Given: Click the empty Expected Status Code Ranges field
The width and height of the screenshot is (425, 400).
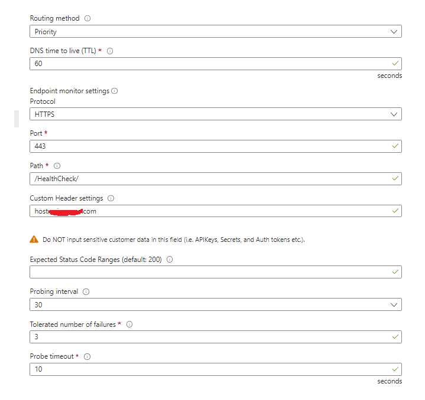Looking at the screenshot, I should pyautogui.click(x=216, y=272).
